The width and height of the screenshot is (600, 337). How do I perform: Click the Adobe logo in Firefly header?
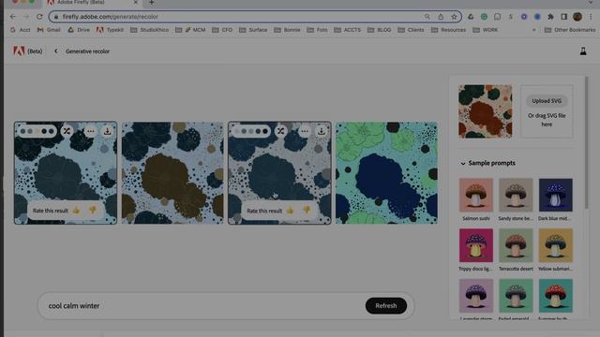coord(19,51)
